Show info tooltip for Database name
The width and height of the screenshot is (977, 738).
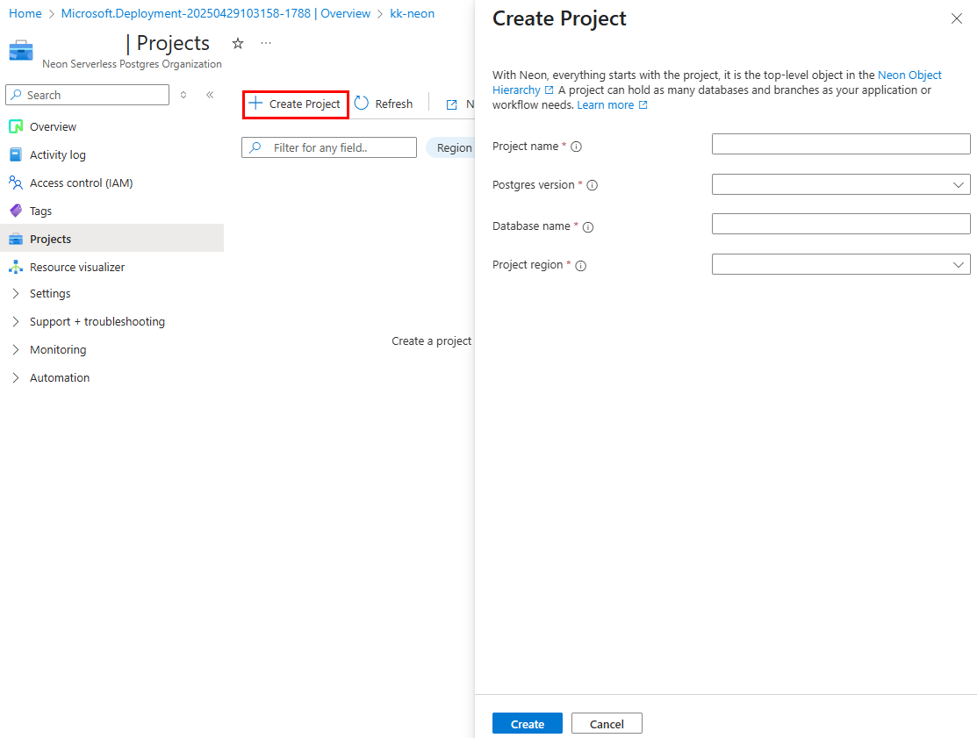pos(588,226)
